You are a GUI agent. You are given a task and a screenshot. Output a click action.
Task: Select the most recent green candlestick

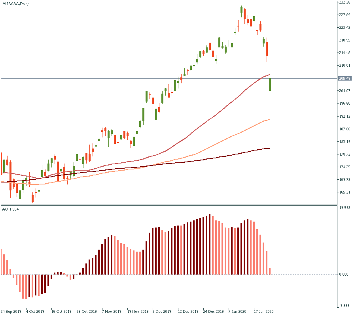[x=270, y=85]
